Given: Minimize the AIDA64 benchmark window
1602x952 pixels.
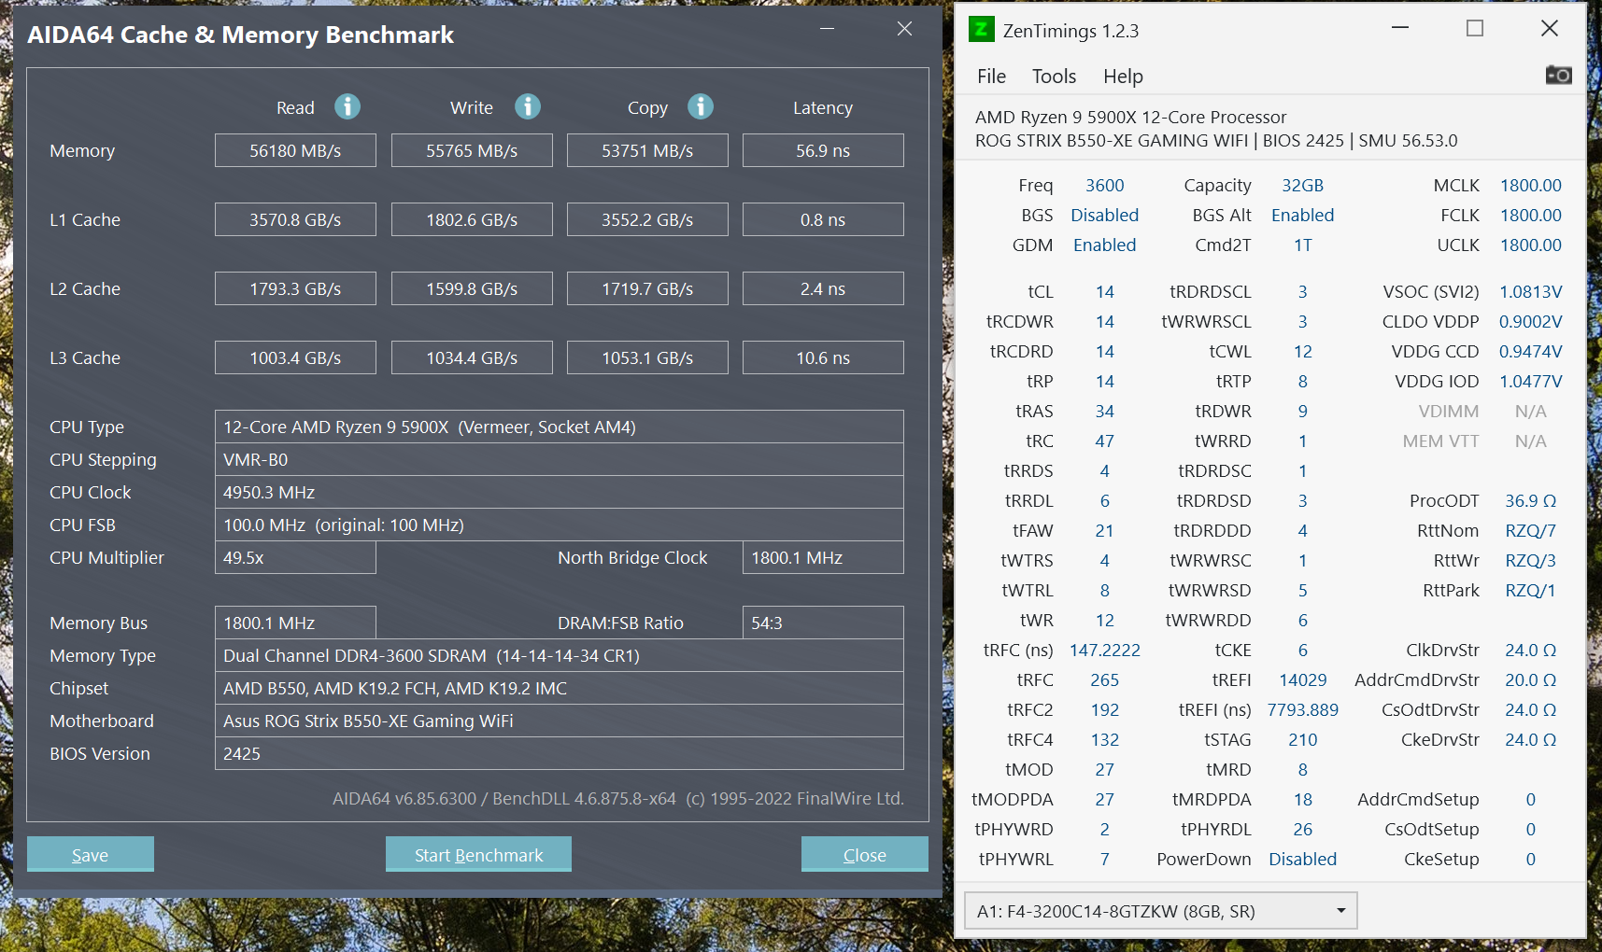Looking at the screenshot, I should pyautogui.click(x=827, y=29).
